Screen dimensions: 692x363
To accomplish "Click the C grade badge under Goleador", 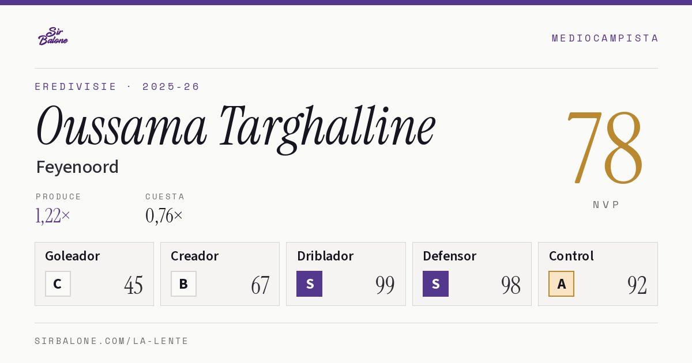I will pos(58,283).
